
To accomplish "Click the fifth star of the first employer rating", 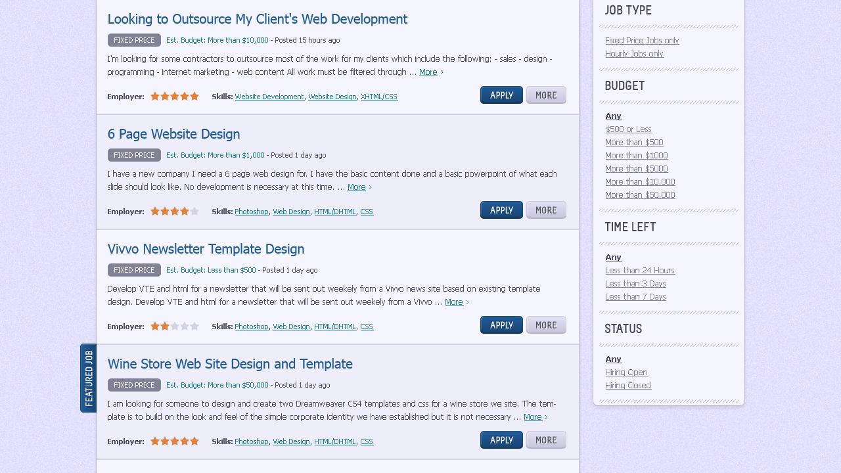I will (195, 96).
